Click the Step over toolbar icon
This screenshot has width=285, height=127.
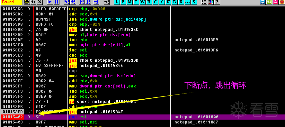pos(73,2)
